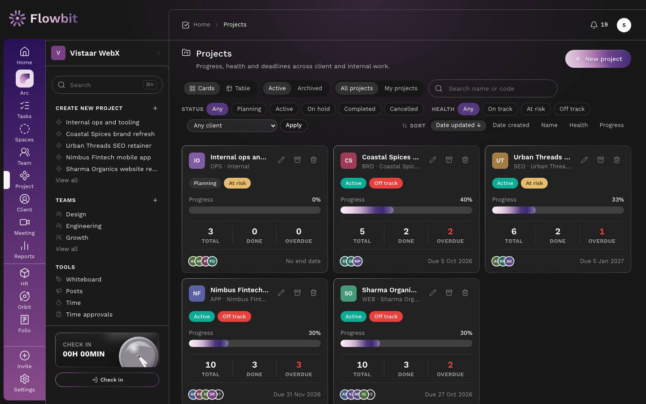
Task: Sort projects by Progress
Action: click(x=611, y=125)
